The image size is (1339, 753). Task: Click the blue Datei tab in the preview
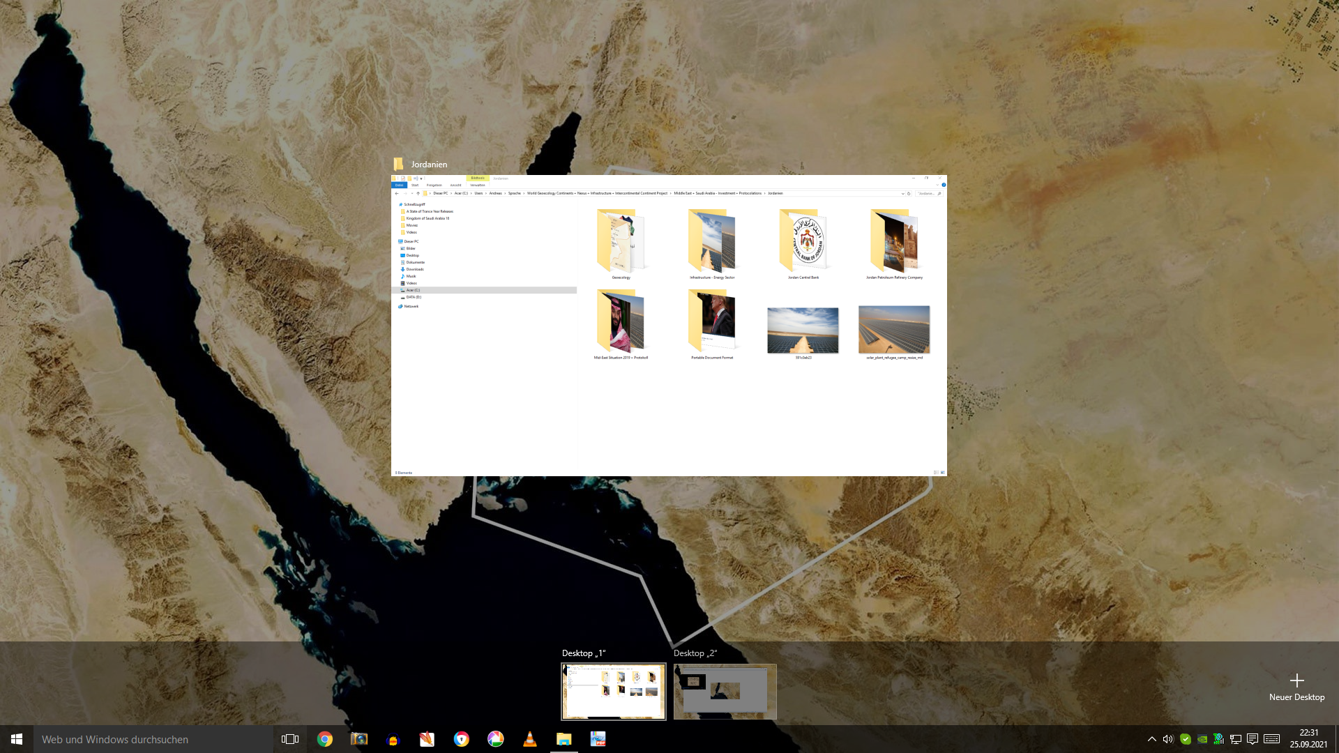tap(399, 185)
